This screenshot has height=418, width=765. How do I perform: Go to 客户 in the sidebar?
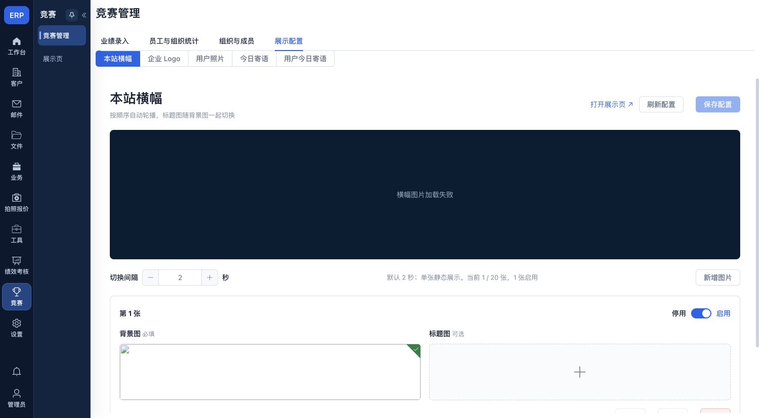tap(17, 77)
